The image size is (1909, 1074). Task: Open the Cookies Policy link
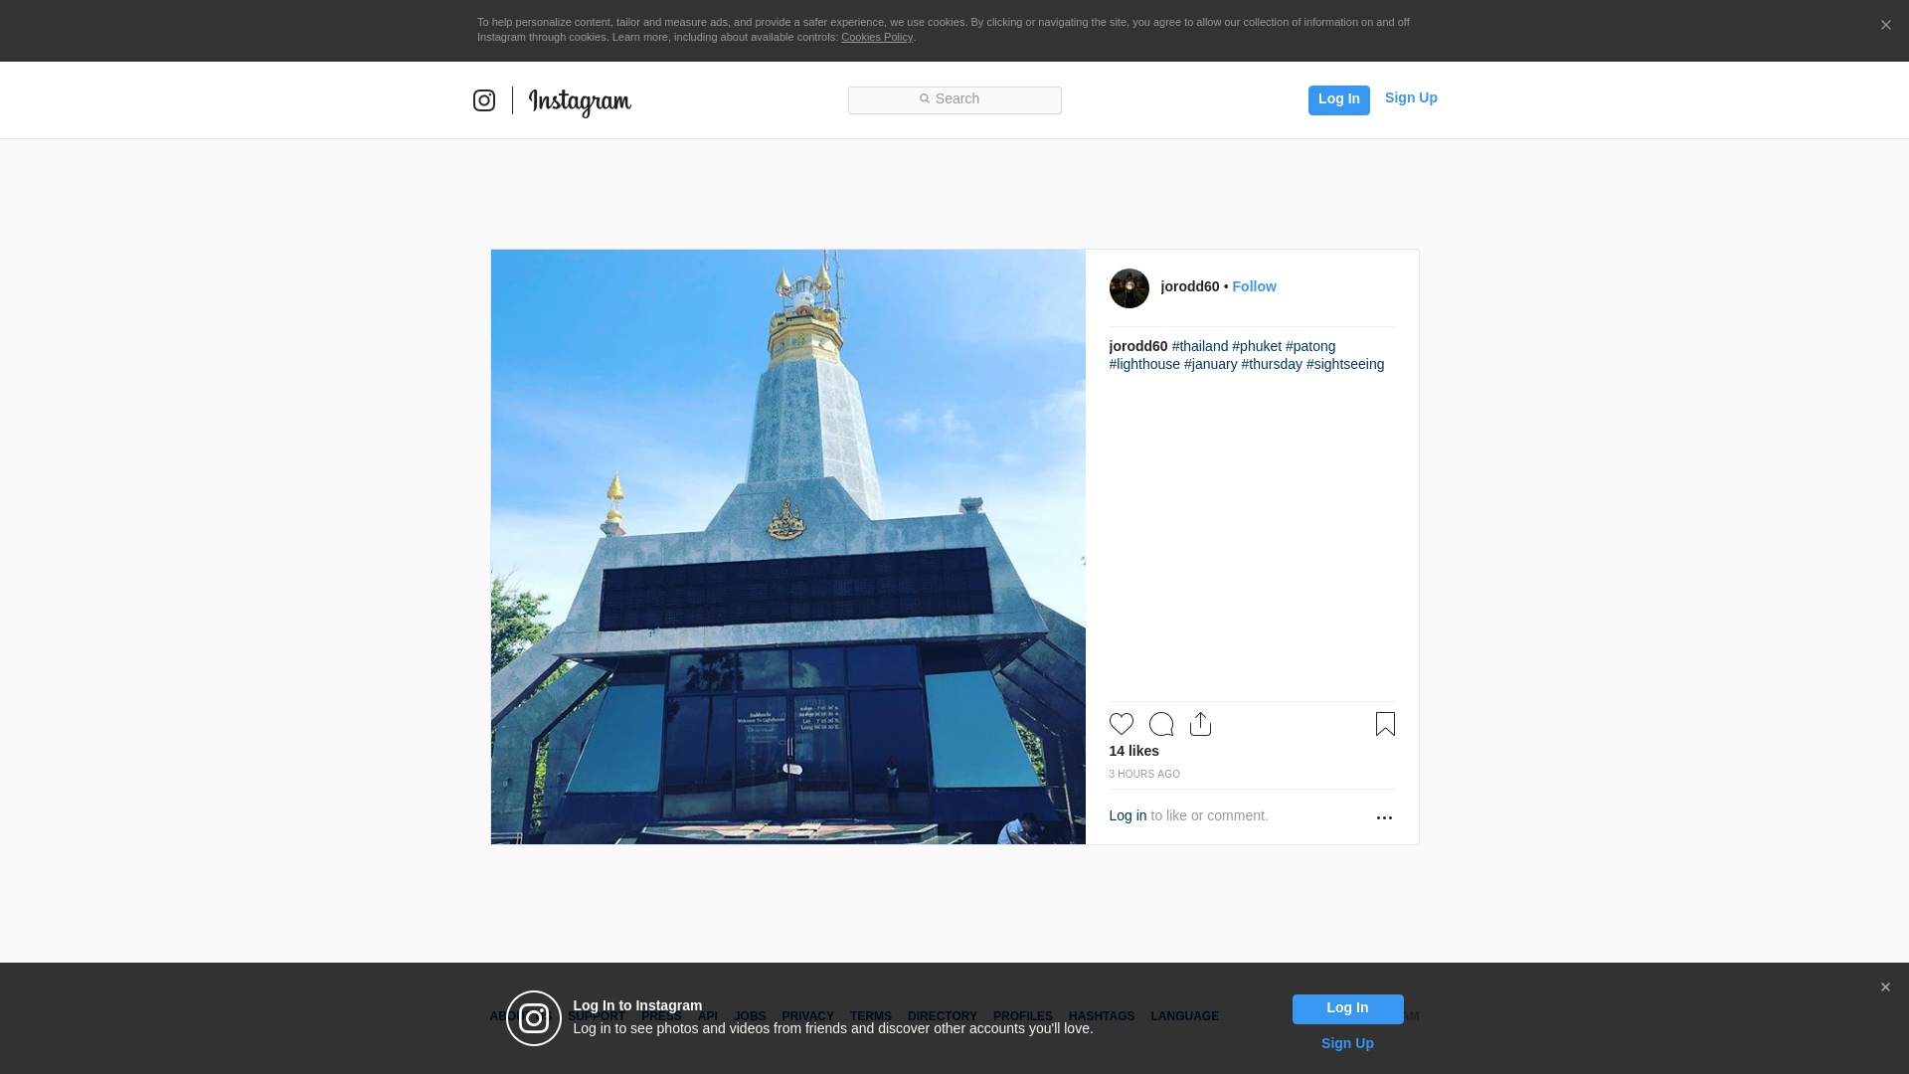tap(877, 37)
